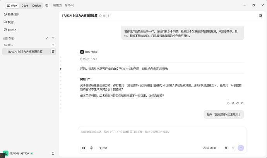Screen dimensions: 267x158
Task: Toggle the sidebar panel icon
Action: (x=47, y=5)
